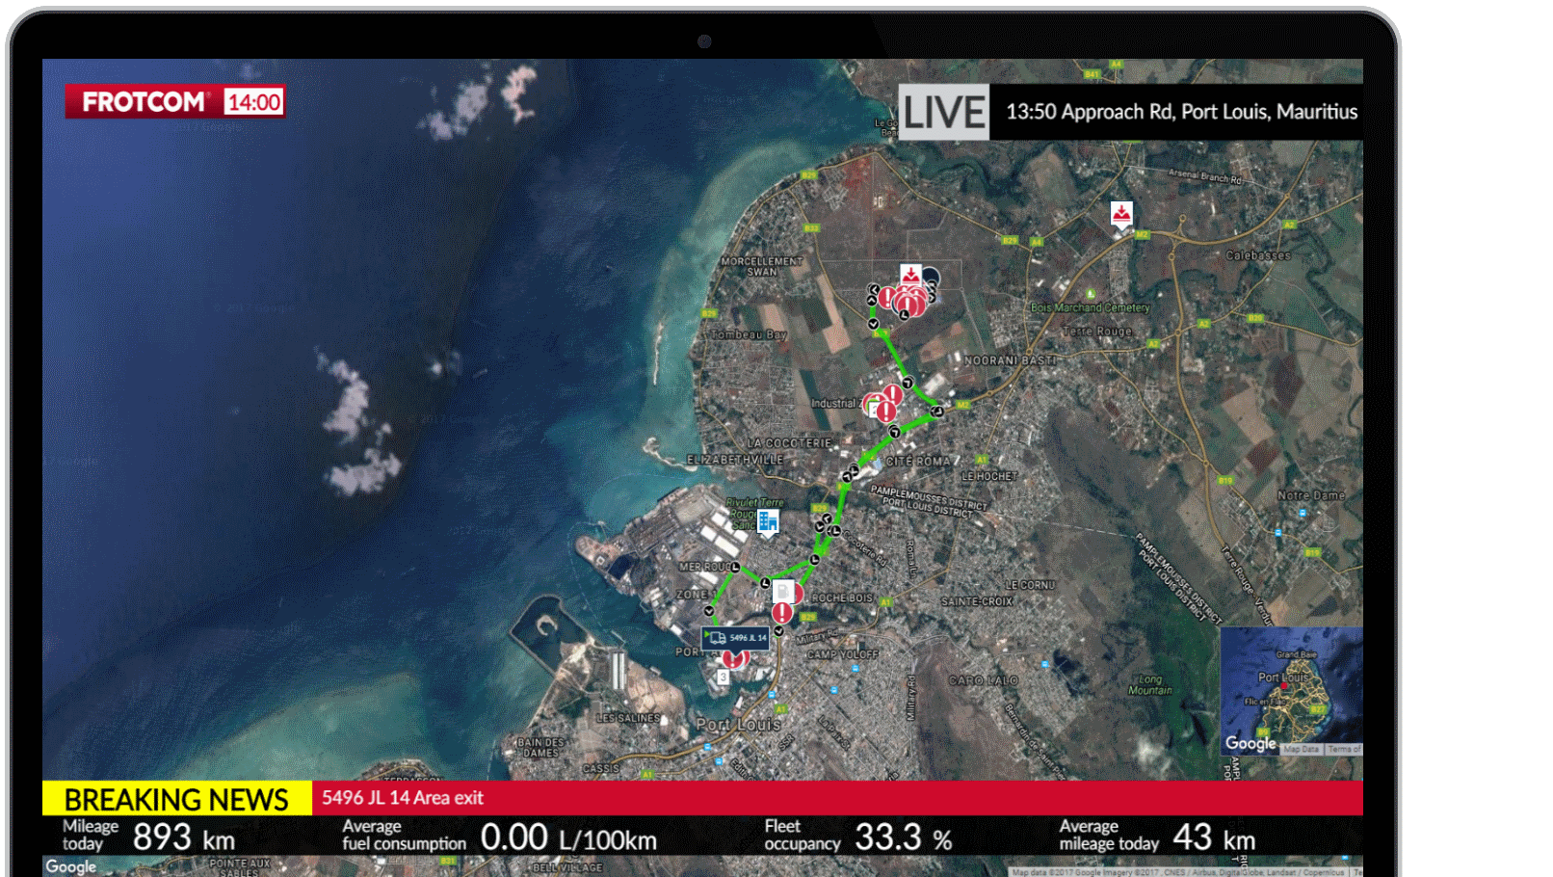Click the CAMP YOLOFF map label
This screenshot has height=877, width=1553.
pyautogui.click(x=843, y=654)
